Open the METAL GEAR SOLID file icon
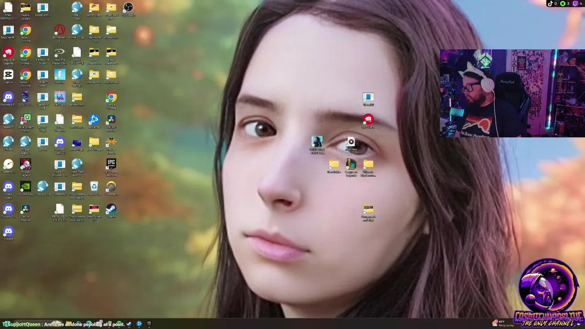585x329 pixels. [x=59, y=208]
